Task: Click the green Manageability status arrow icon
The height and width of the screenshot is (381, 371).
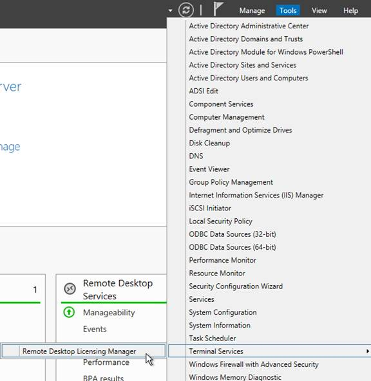Action: [69, 312]
